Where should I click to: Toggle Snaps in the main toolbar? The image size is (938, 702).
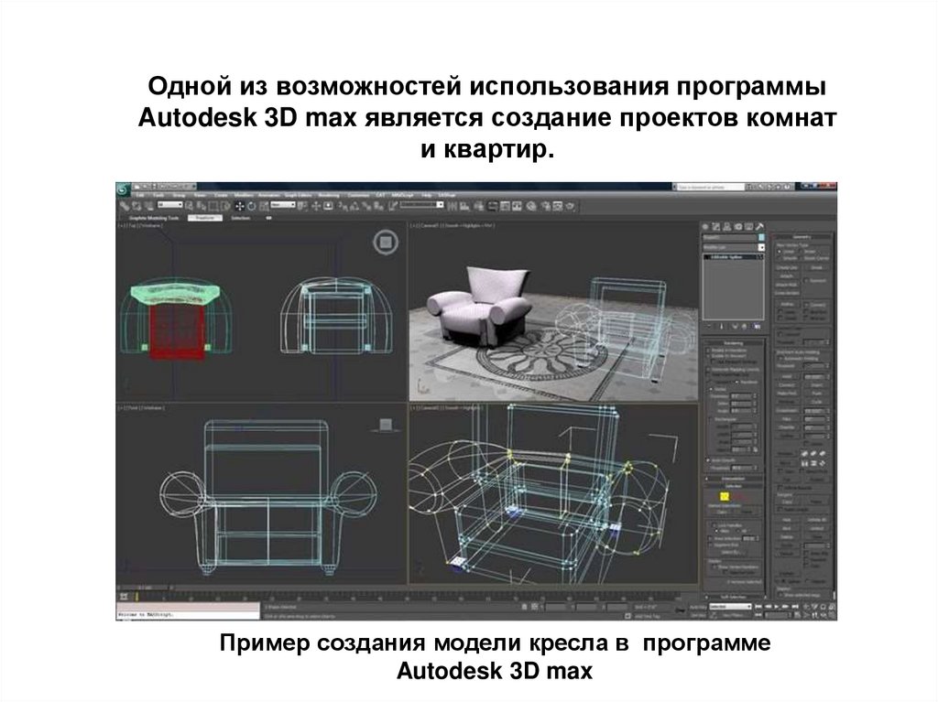tap(343, 206)
